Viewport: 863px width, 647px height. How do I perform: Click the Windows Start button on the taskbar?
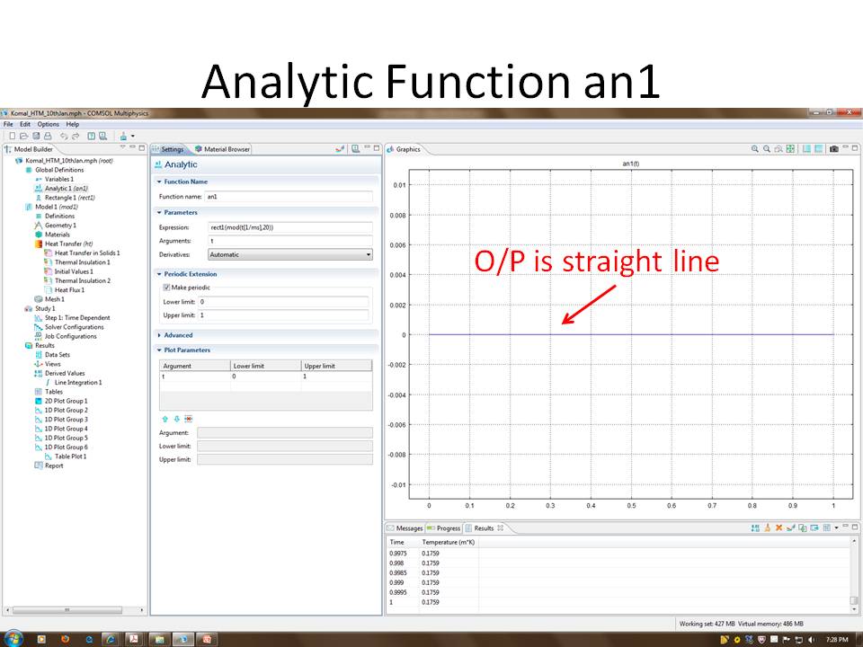click(13, 639)
